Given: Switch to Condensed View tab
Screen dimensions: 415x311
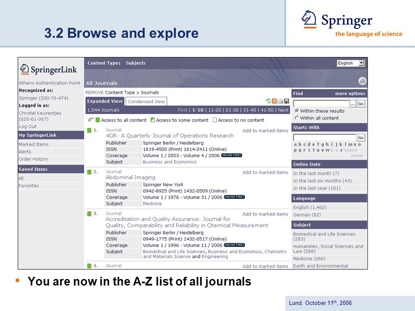Looking at the screenshot, I should pos(147,102).
